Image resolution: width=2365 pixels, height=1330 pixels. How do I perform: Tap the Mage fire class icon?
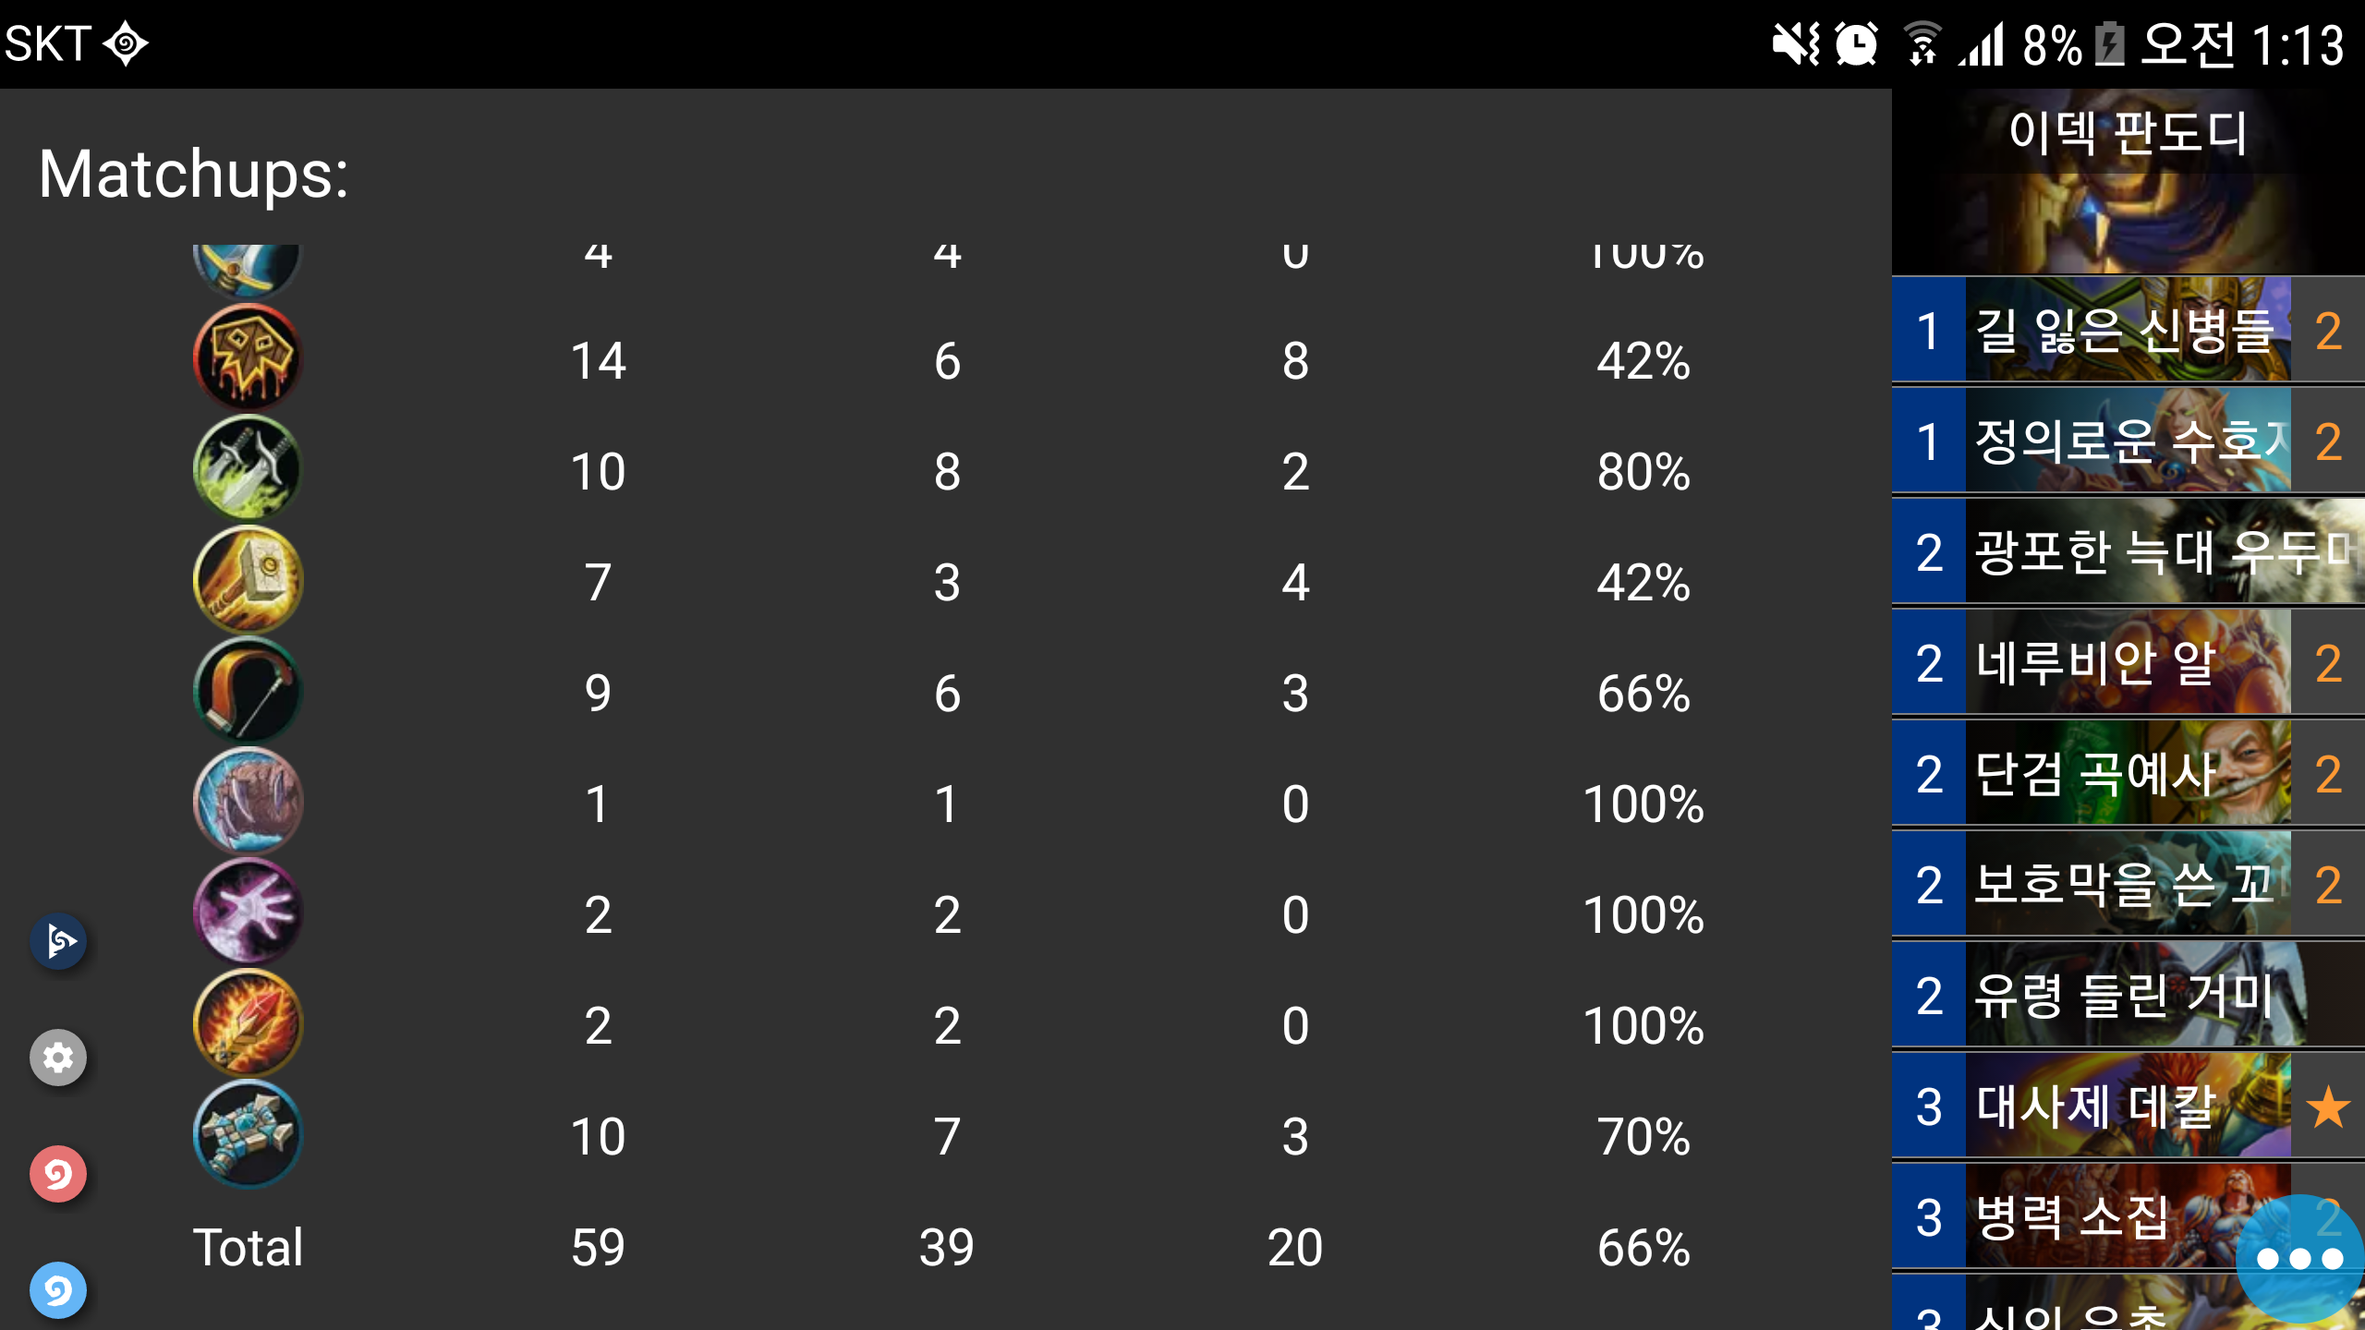(x=248, y=1022)
